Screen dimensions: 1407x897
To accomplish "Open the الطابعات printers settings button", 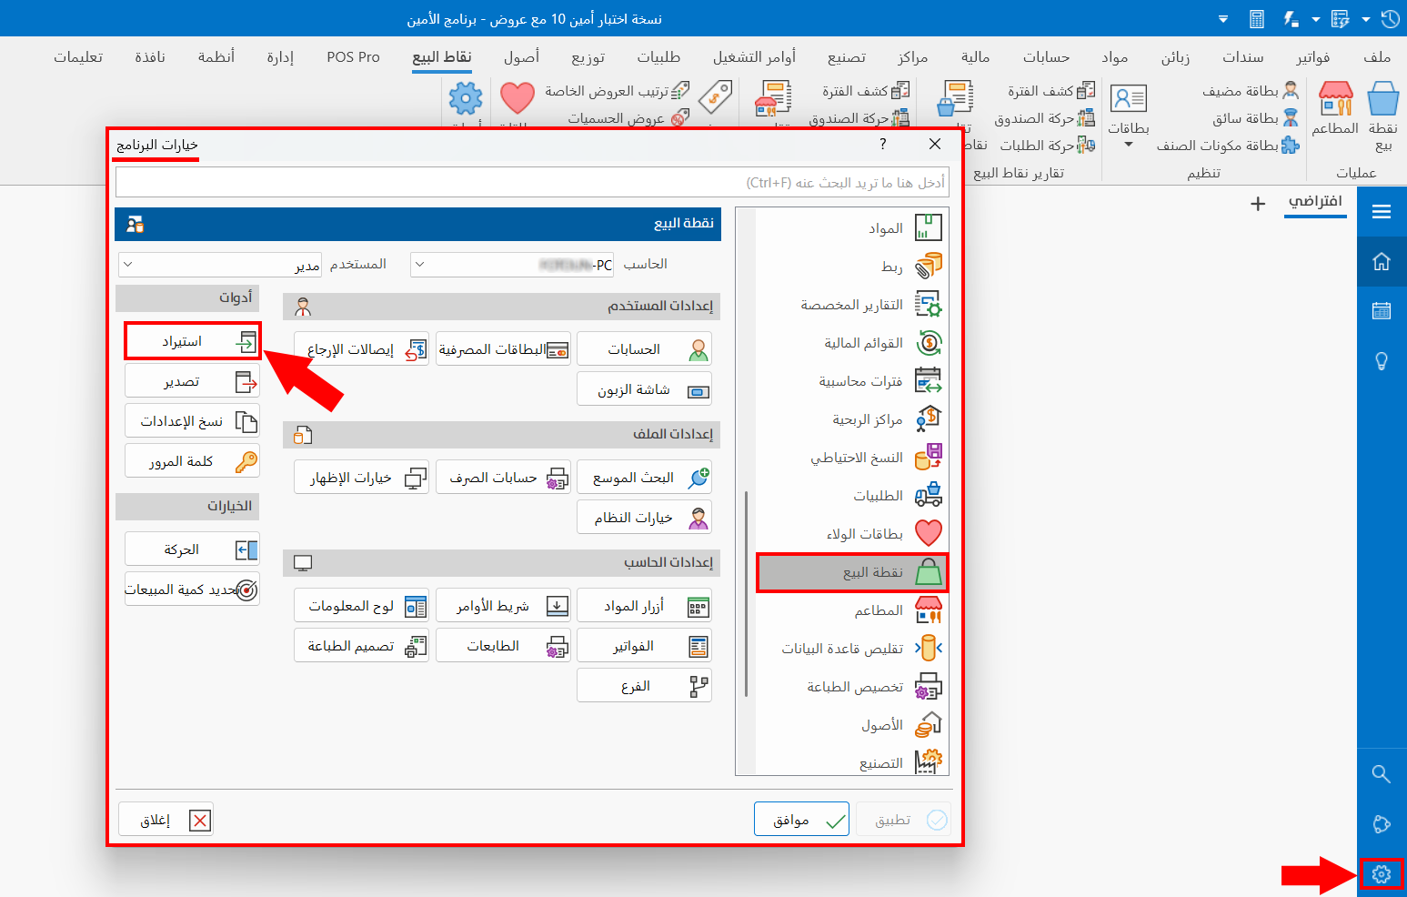I will click(x=503, y=646).
